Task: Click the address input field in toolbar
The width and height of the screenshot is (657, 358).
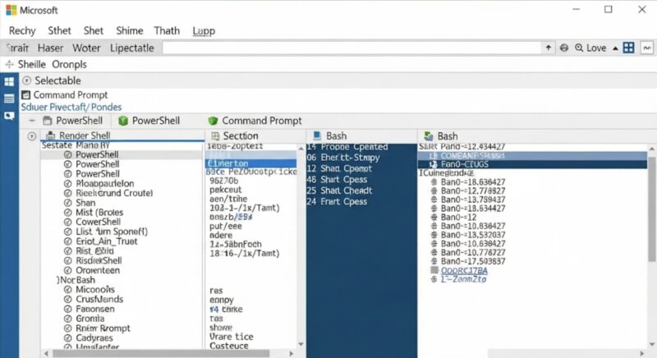Action: pyautogui.click(x=351, y=48)
